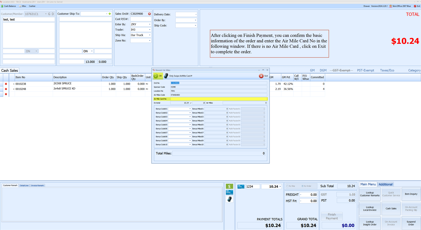Open the Ship Via dropdown

pyautogui.click(x=149, y=35)
